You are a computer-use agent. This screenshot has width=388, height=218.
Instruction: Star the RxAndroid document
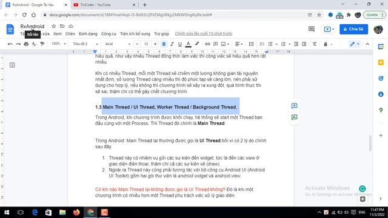tap(54, 26)
